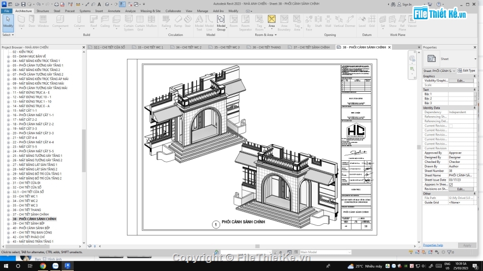Image resolution: width=483 pixels, height=271 pixels.
Task: Activate the Railing tool
Action: click(x=166, y=21)
